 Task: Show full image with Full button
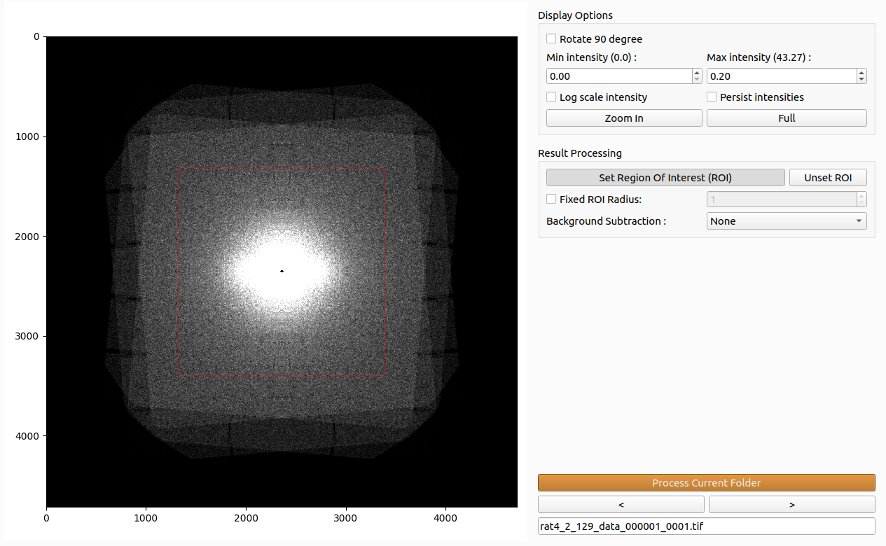pyautogui.click(x=787, y=118)
